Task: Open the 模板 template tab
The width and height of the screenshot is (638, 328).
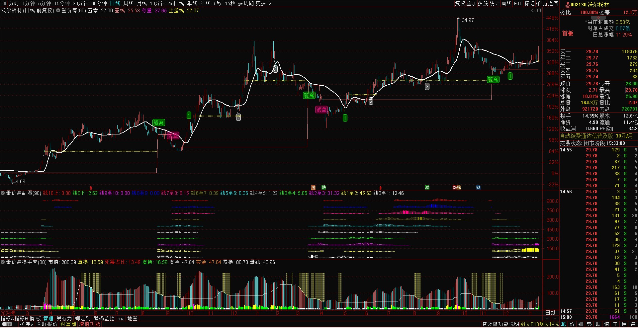Action: coord(35,318)
